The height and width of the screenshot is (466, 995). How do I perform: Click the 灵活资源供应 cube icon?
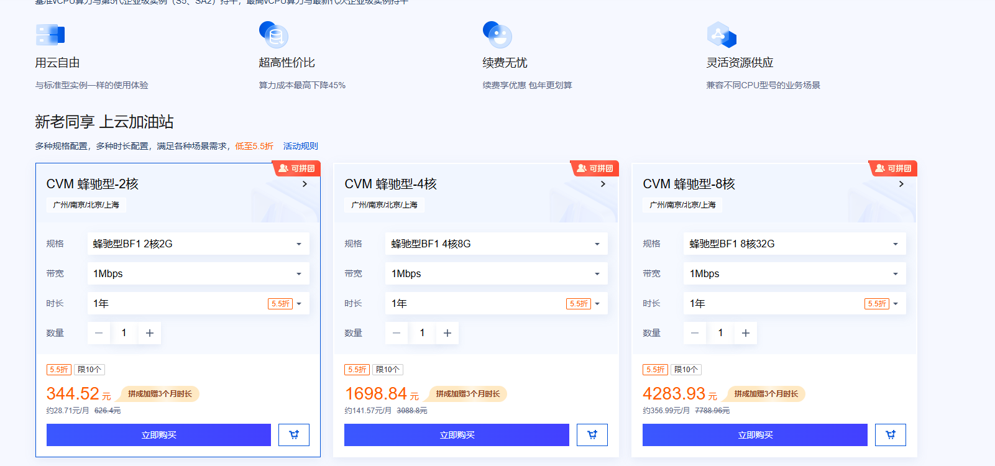pyautogui.click(x=722, y=35)
